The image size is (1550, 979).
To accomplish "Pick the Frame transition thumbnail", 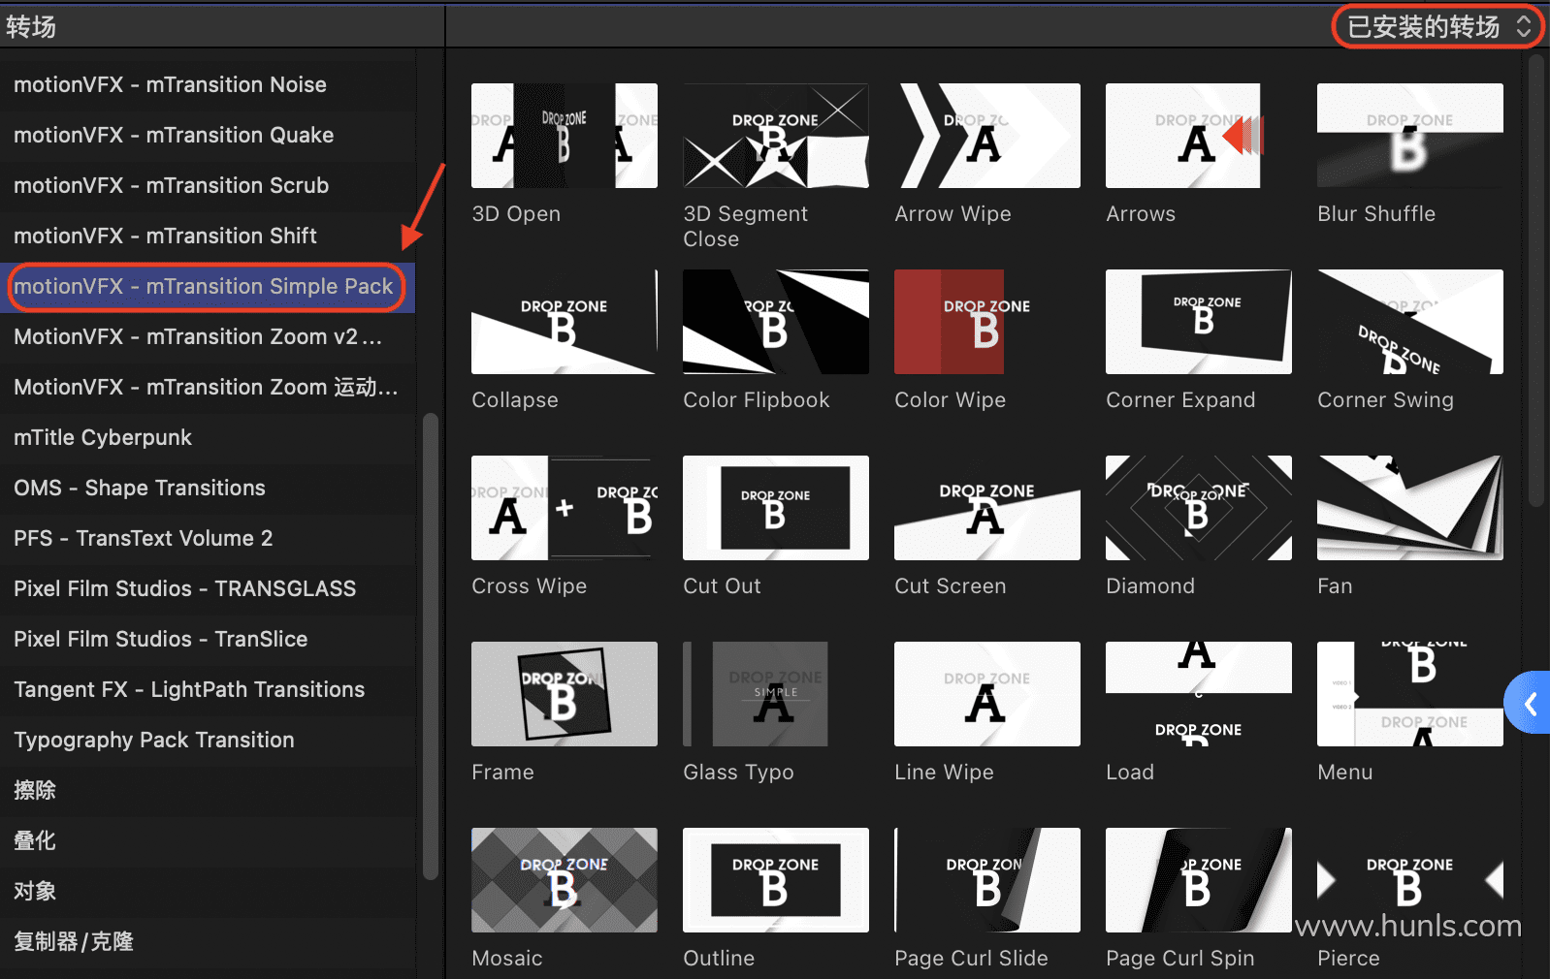I will tap(565, 694).
